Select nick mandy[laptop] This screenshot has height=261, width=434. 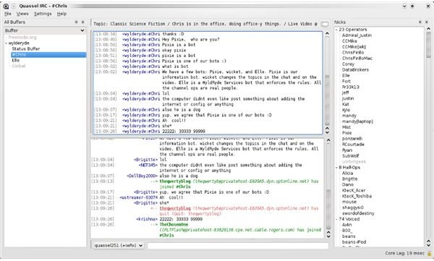[x=357, y=121]
